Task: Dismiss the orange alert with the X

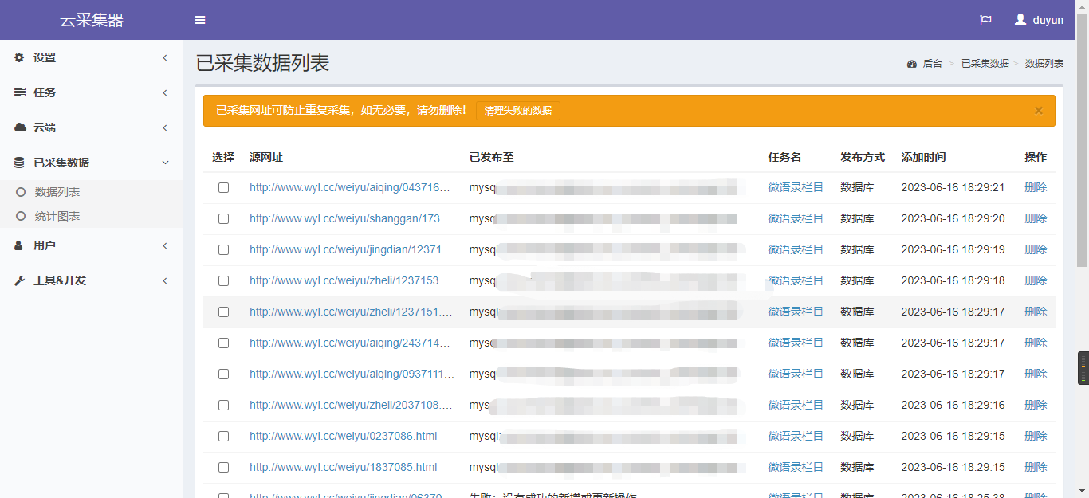Action: tap(1039, 111)
